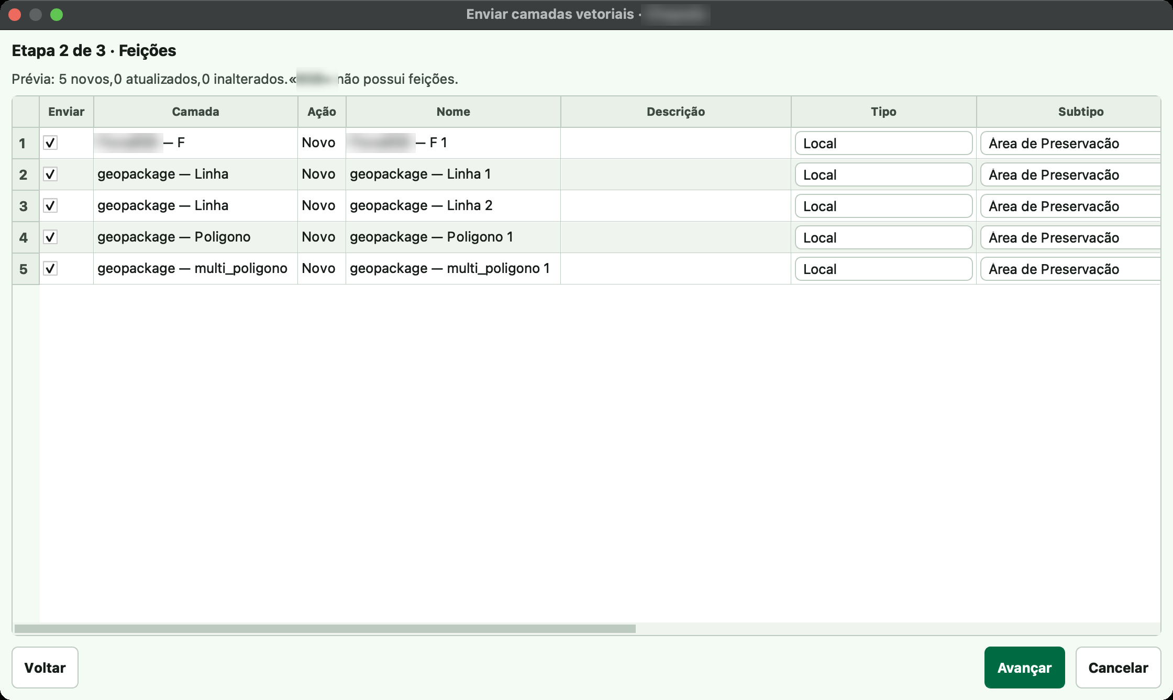
Task: Select row header number 1
Action: pyautogui.click(x=26, y=143)
